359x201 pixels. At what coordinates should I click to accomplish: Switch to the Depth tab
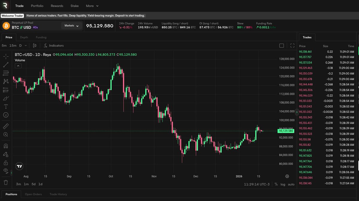24,37
